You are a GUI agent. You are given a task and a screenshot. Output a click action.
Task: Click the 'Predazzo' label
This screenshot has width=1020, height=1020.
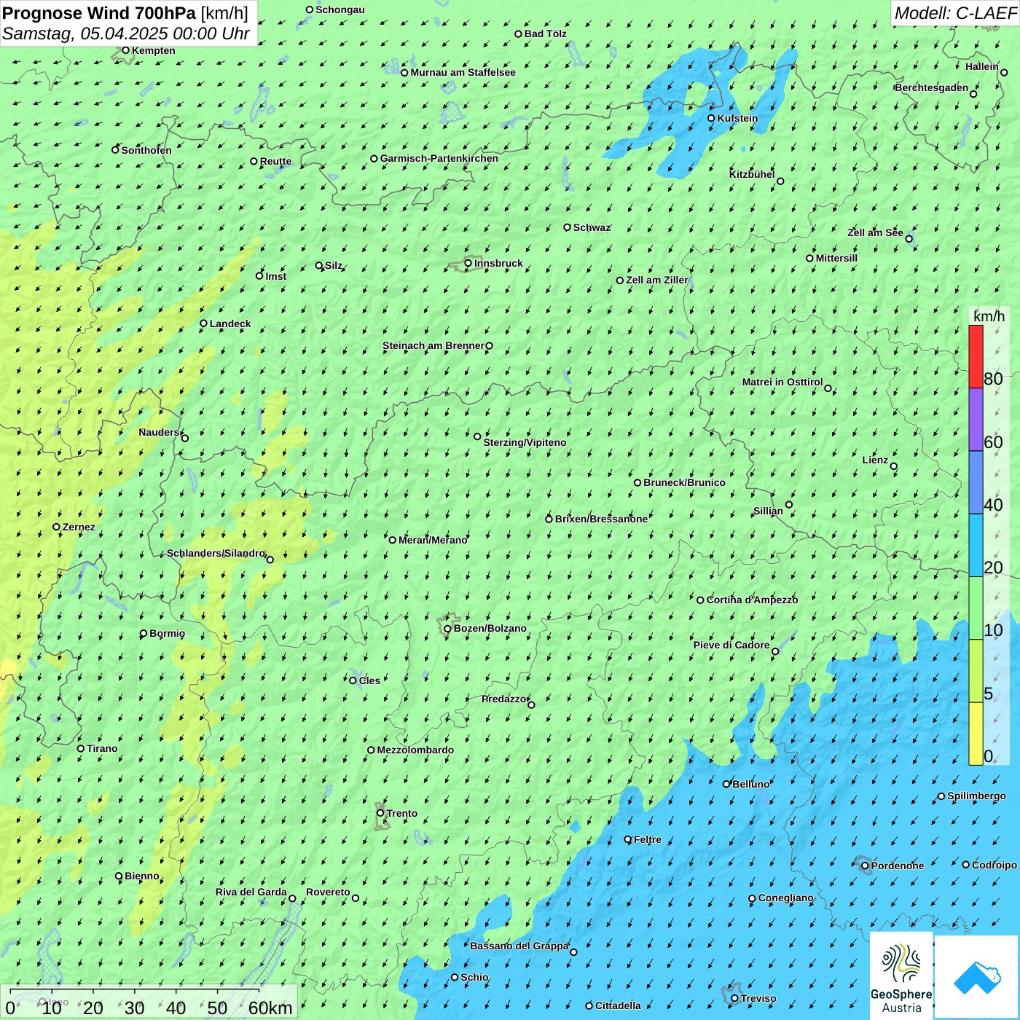pos(503,699)
